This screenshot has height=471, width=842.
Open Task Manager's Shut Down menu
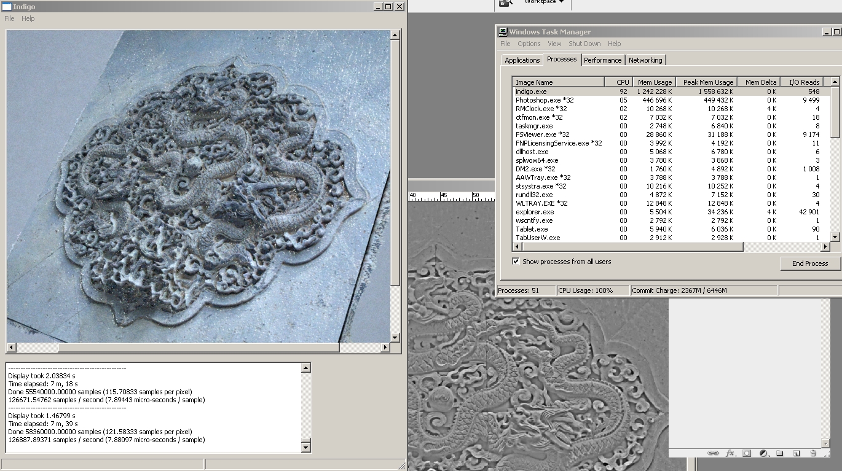[584, 44]
